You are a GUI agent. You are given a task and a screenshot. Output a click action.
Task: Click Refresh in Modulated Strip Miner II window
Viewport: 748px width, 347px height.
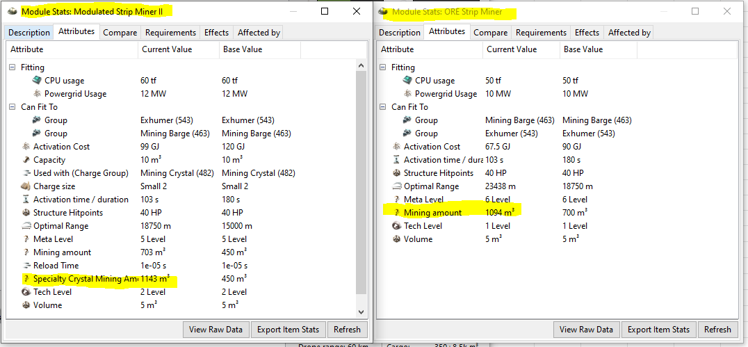coord(348,330)
